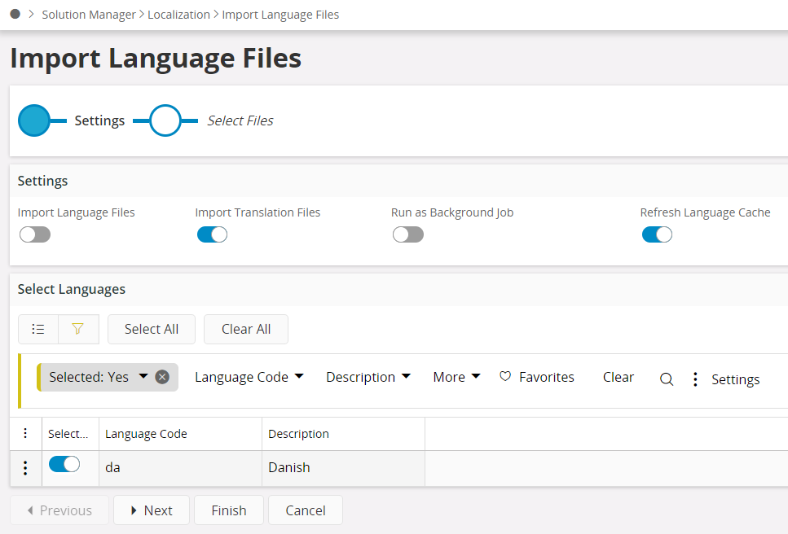Expand the Description filter dropdown

pos(368,377)
